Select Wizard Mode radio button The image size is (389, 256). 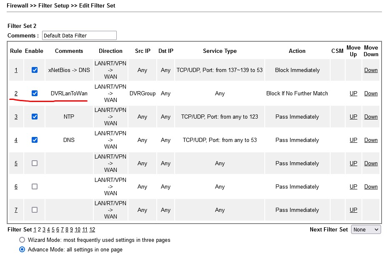(x=22, y=240)
